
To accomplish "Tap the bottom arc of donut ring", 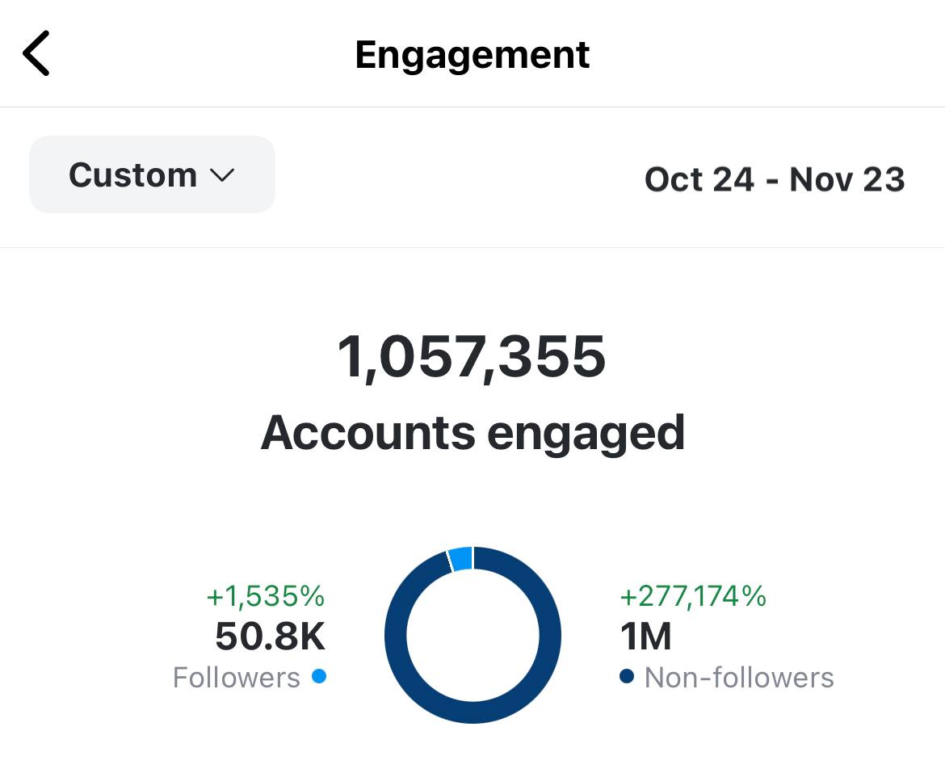I will [x=472, y=713].
